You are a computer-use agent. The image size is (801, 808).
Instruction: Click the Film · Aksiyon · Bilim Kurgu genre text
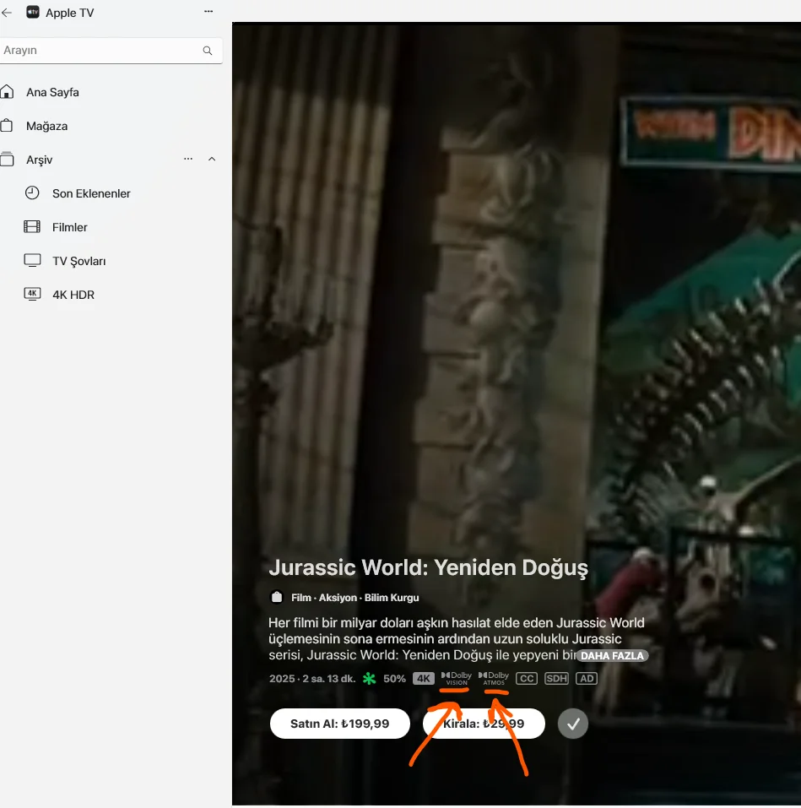click(x=354, y=598)
